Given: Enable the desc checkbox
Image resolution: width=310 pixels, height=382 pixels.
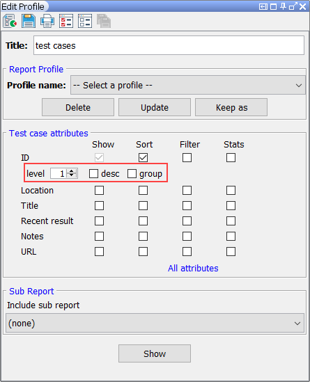Looking at the screenshot, I should pos(93,174).
